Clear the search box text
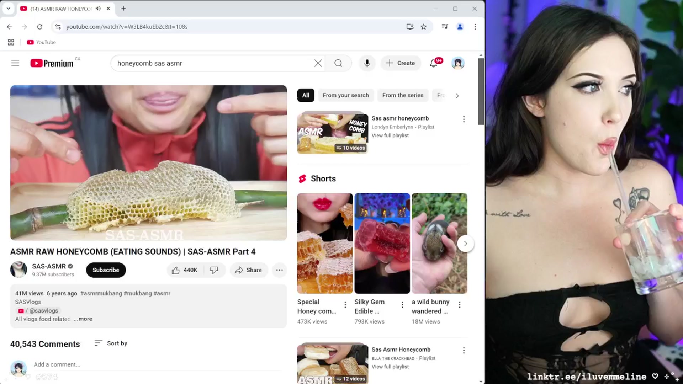Viewport: 683px width, 384px height. coord(318,63)
